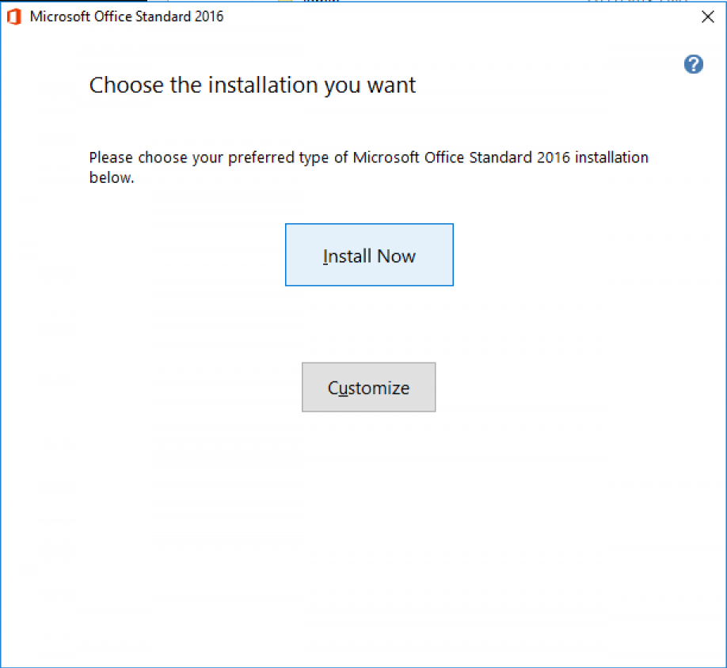Get setup help via the question mark
The height and width of the screenshot is (668, 727).
[x=693, y=65]
